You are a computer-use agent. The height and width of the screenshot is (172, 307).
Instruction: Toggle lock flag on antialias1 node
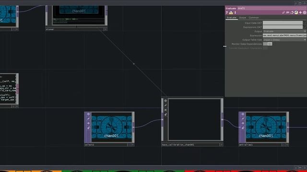click(x=243, y=128)
